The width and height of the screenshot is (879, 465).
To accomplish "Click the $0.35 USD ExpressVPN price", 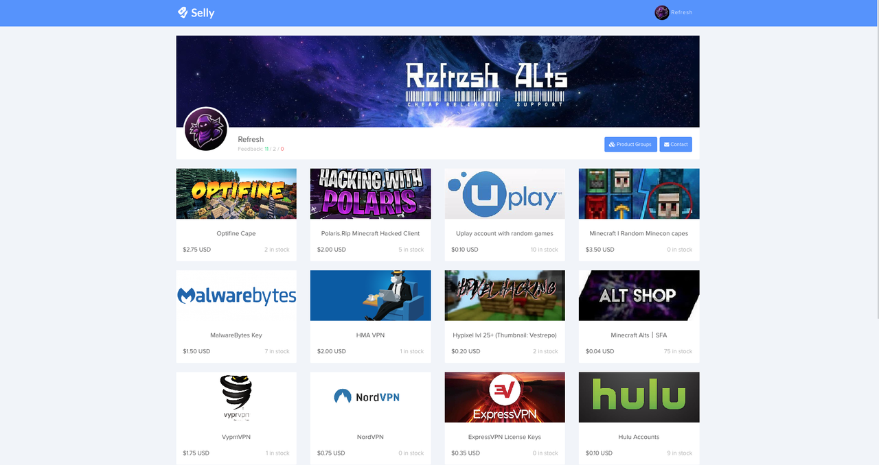I will (x=465, y=453).
